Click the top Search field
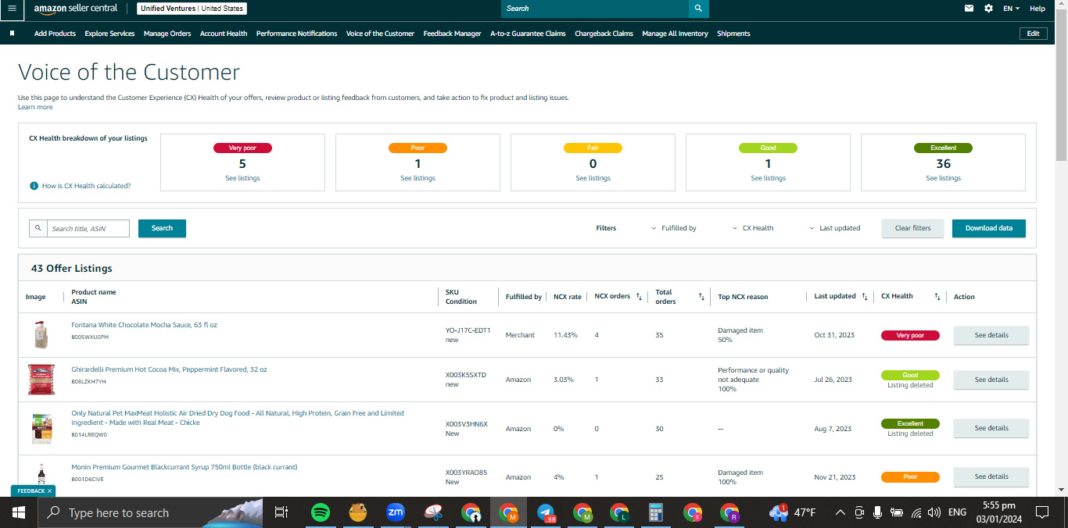 point(594,9)
